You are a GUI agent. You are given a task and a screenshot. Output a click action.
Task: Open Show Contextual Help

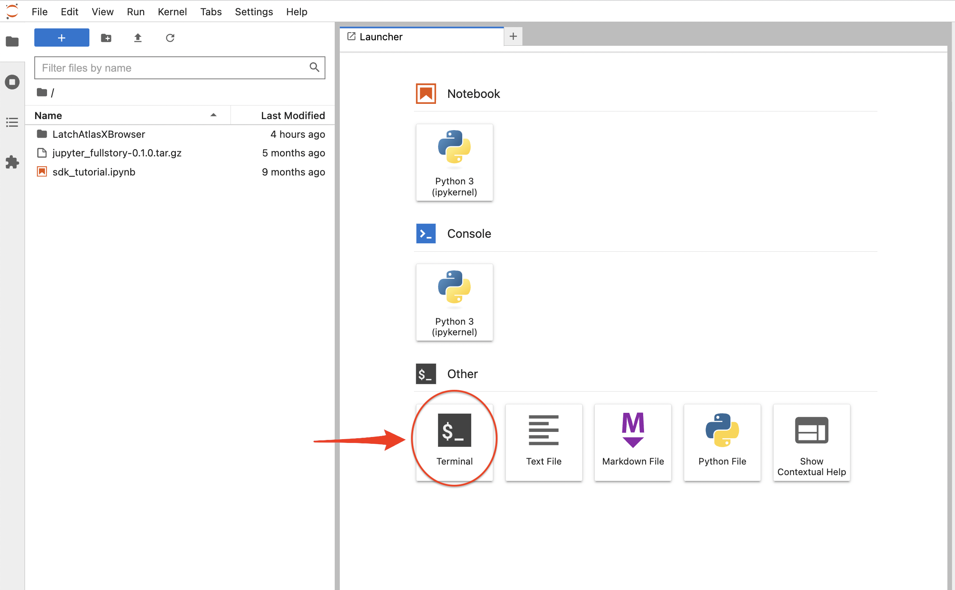tap(812, 442)
